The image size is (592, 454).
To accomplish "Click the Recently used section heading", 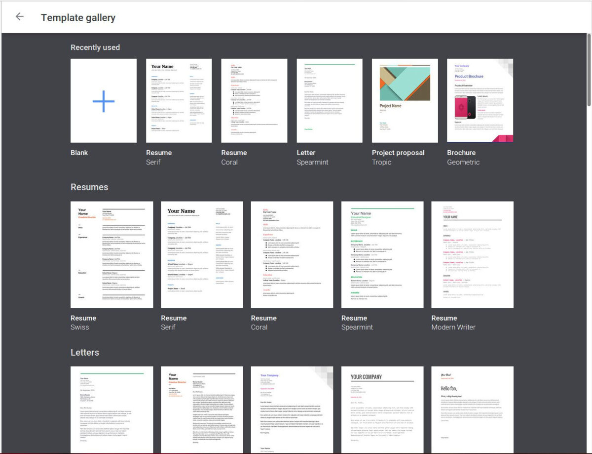I will coord(95,47).
